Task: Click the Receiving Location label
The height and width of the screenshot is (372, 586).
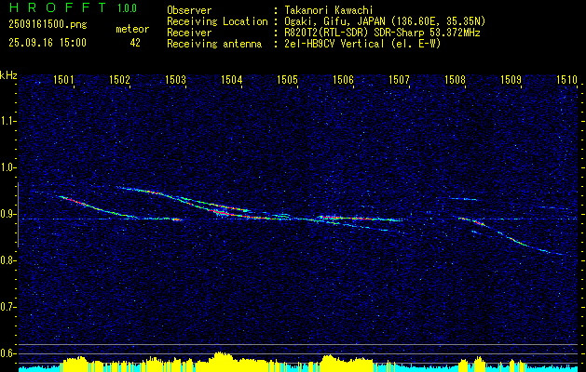Action: [x=217, y=21]
